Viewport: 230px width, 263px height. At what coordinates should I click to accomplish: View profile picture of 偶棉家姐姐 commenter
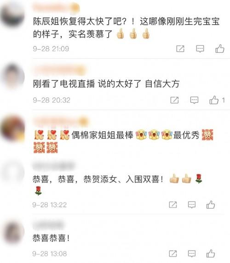(13, 129)
